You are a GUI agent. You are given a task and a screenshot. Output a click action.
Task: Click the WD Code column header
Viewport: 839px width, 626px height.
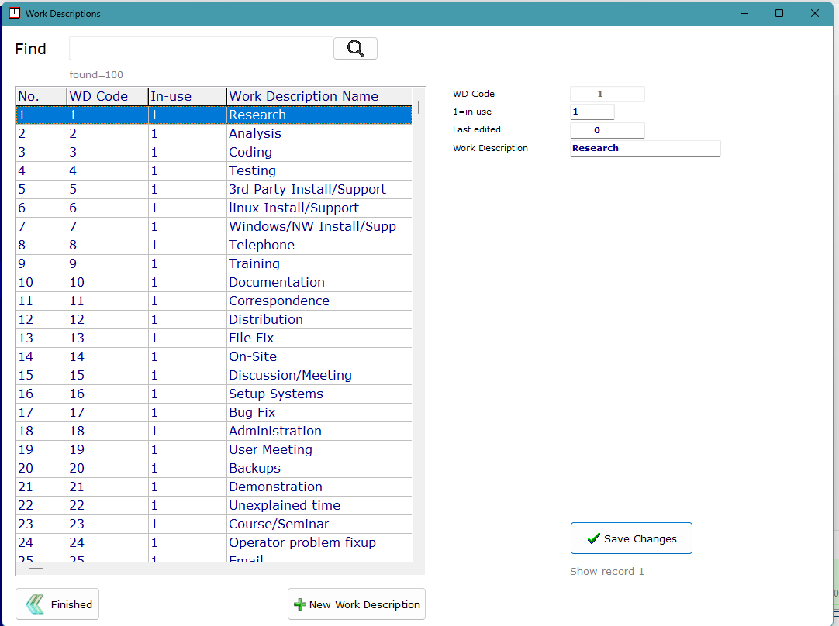point(107,96)
